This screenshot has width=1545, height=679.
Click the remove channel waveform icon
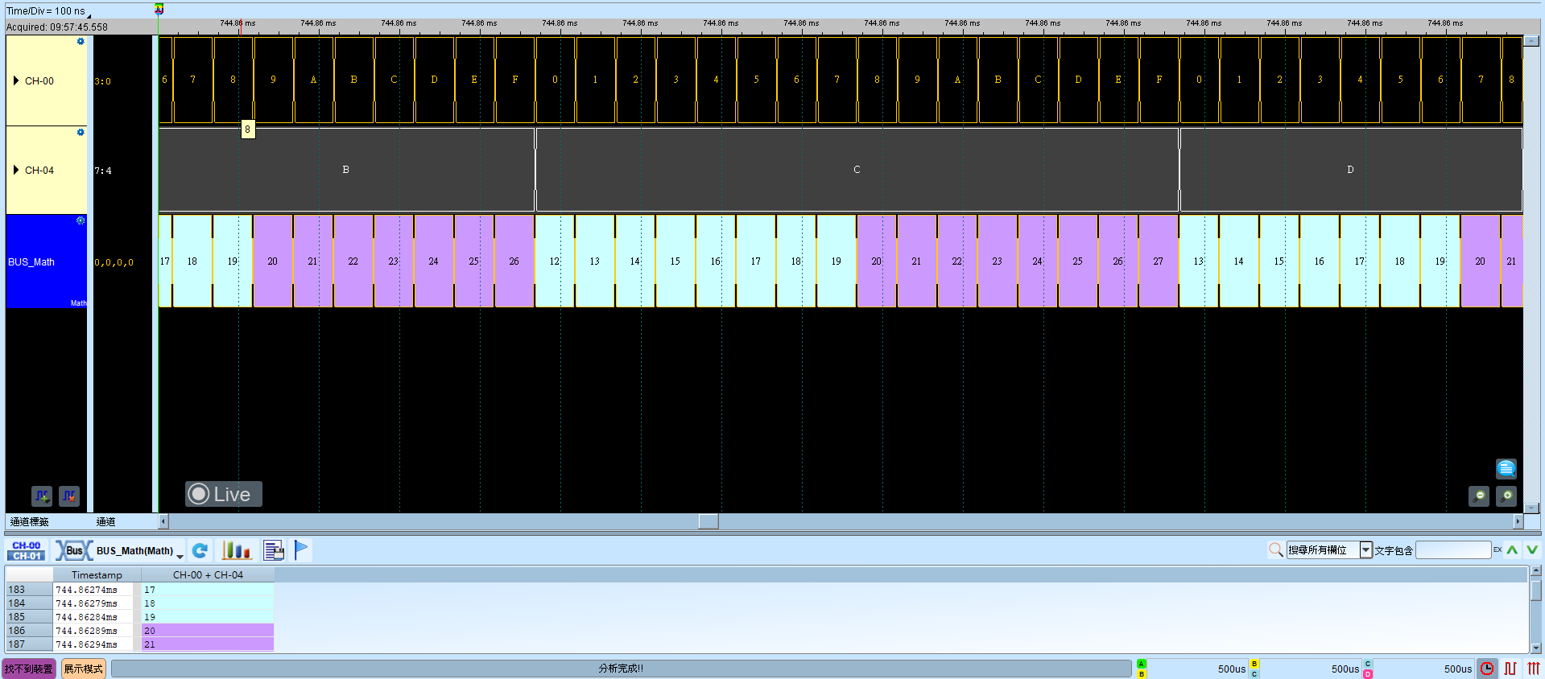(69, 496)
